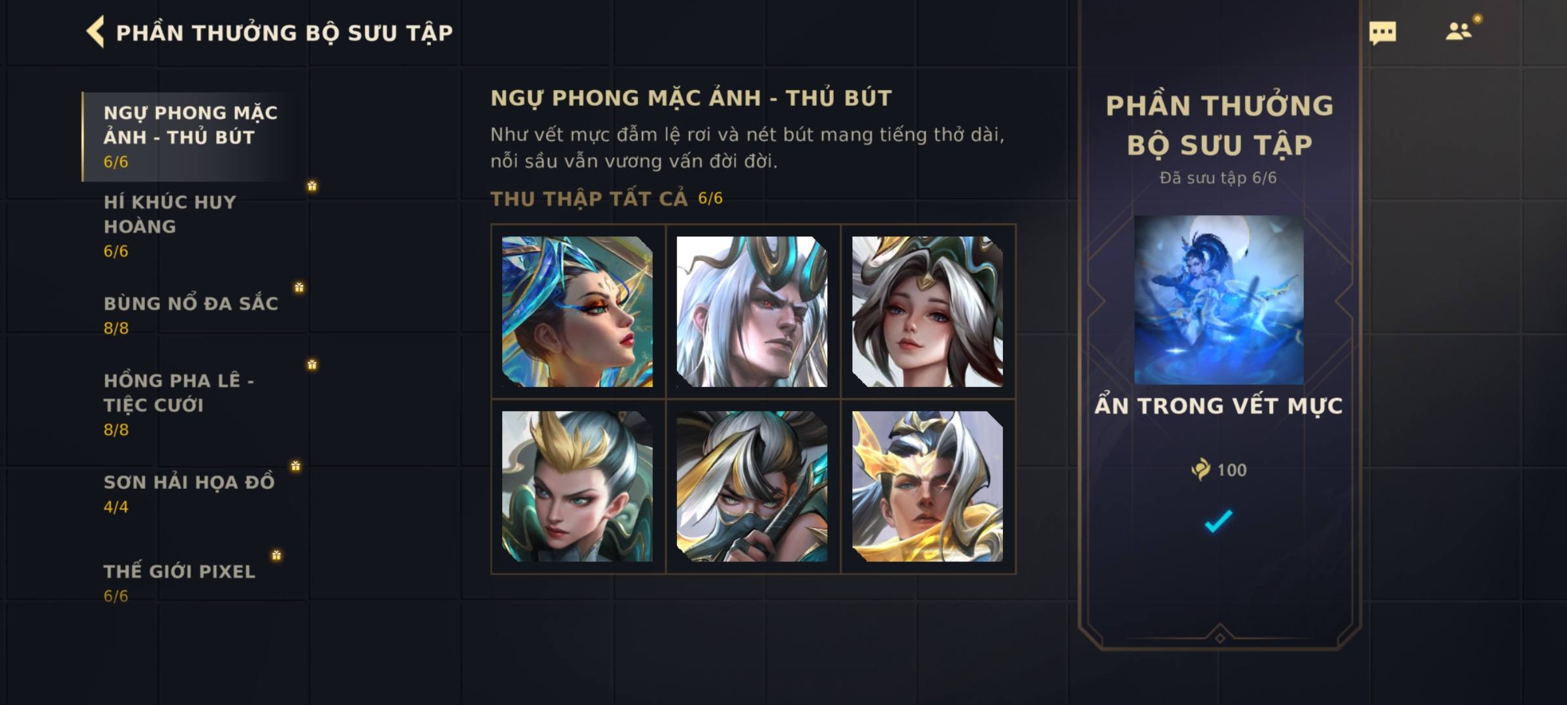1567x705 pixels.
Task: Open Thế Giới Pixel collection
Action: pyautogui.click(x=189, y=582)
